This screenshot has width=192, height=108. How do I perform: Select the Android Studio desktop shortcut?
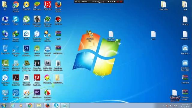click(37, 50)
